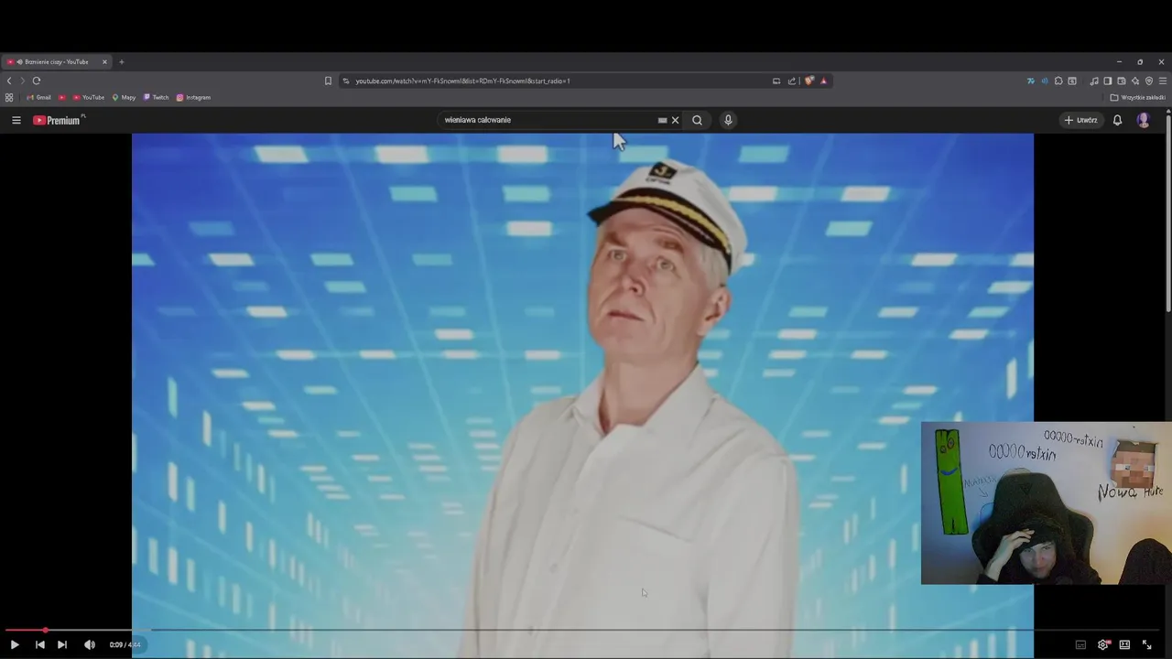Open a new browser tab

click(121, 62)
